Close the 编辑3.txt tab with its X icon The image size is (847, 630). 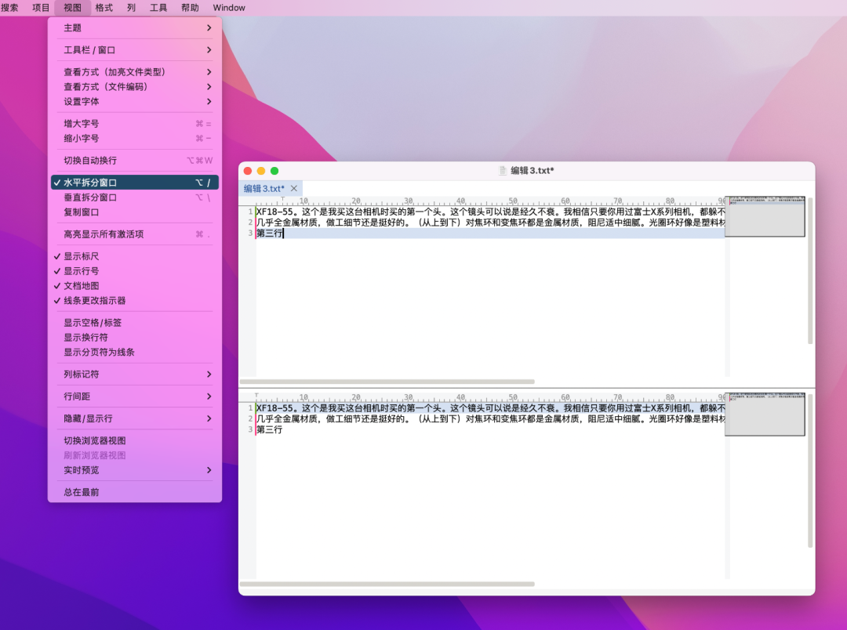(294, 188)
